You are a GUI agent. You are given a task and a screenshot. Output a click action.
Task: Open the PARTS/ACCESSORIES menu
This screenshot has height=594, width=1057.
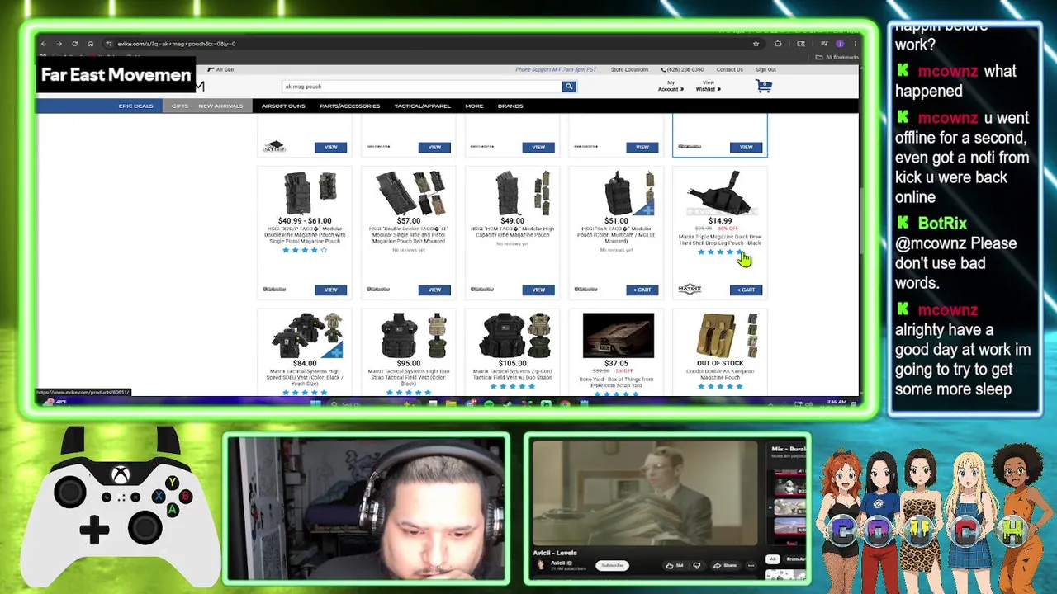coord(349,106)
